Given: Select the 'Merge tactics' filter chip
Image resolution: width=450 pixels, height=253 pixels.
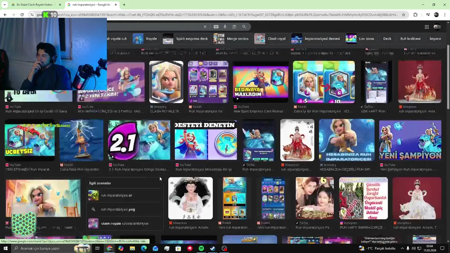Looking at the screenshot, I should click(x=232, y=39).
